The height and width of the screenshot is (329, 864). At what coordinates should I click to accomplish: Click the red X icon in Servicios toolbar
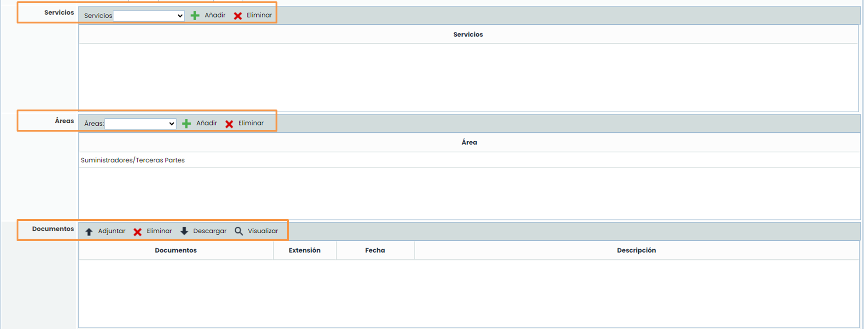(x=238, y=16)
